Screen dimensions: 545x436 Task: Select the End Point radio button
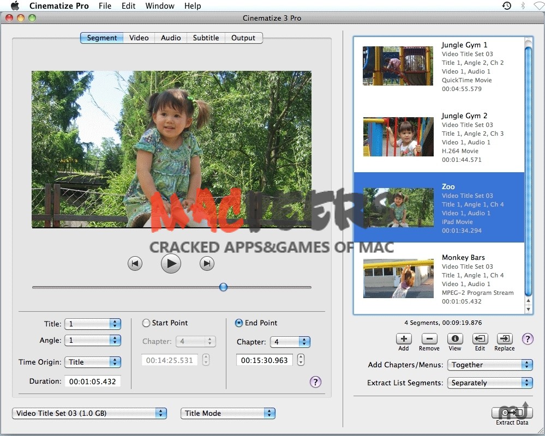point(239,323)
